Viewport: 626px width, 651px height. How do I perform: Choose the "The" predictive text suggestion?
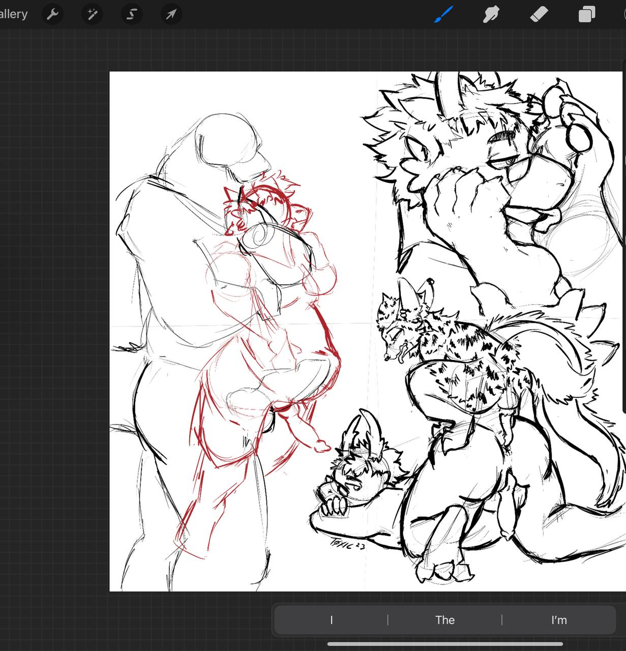444,620
